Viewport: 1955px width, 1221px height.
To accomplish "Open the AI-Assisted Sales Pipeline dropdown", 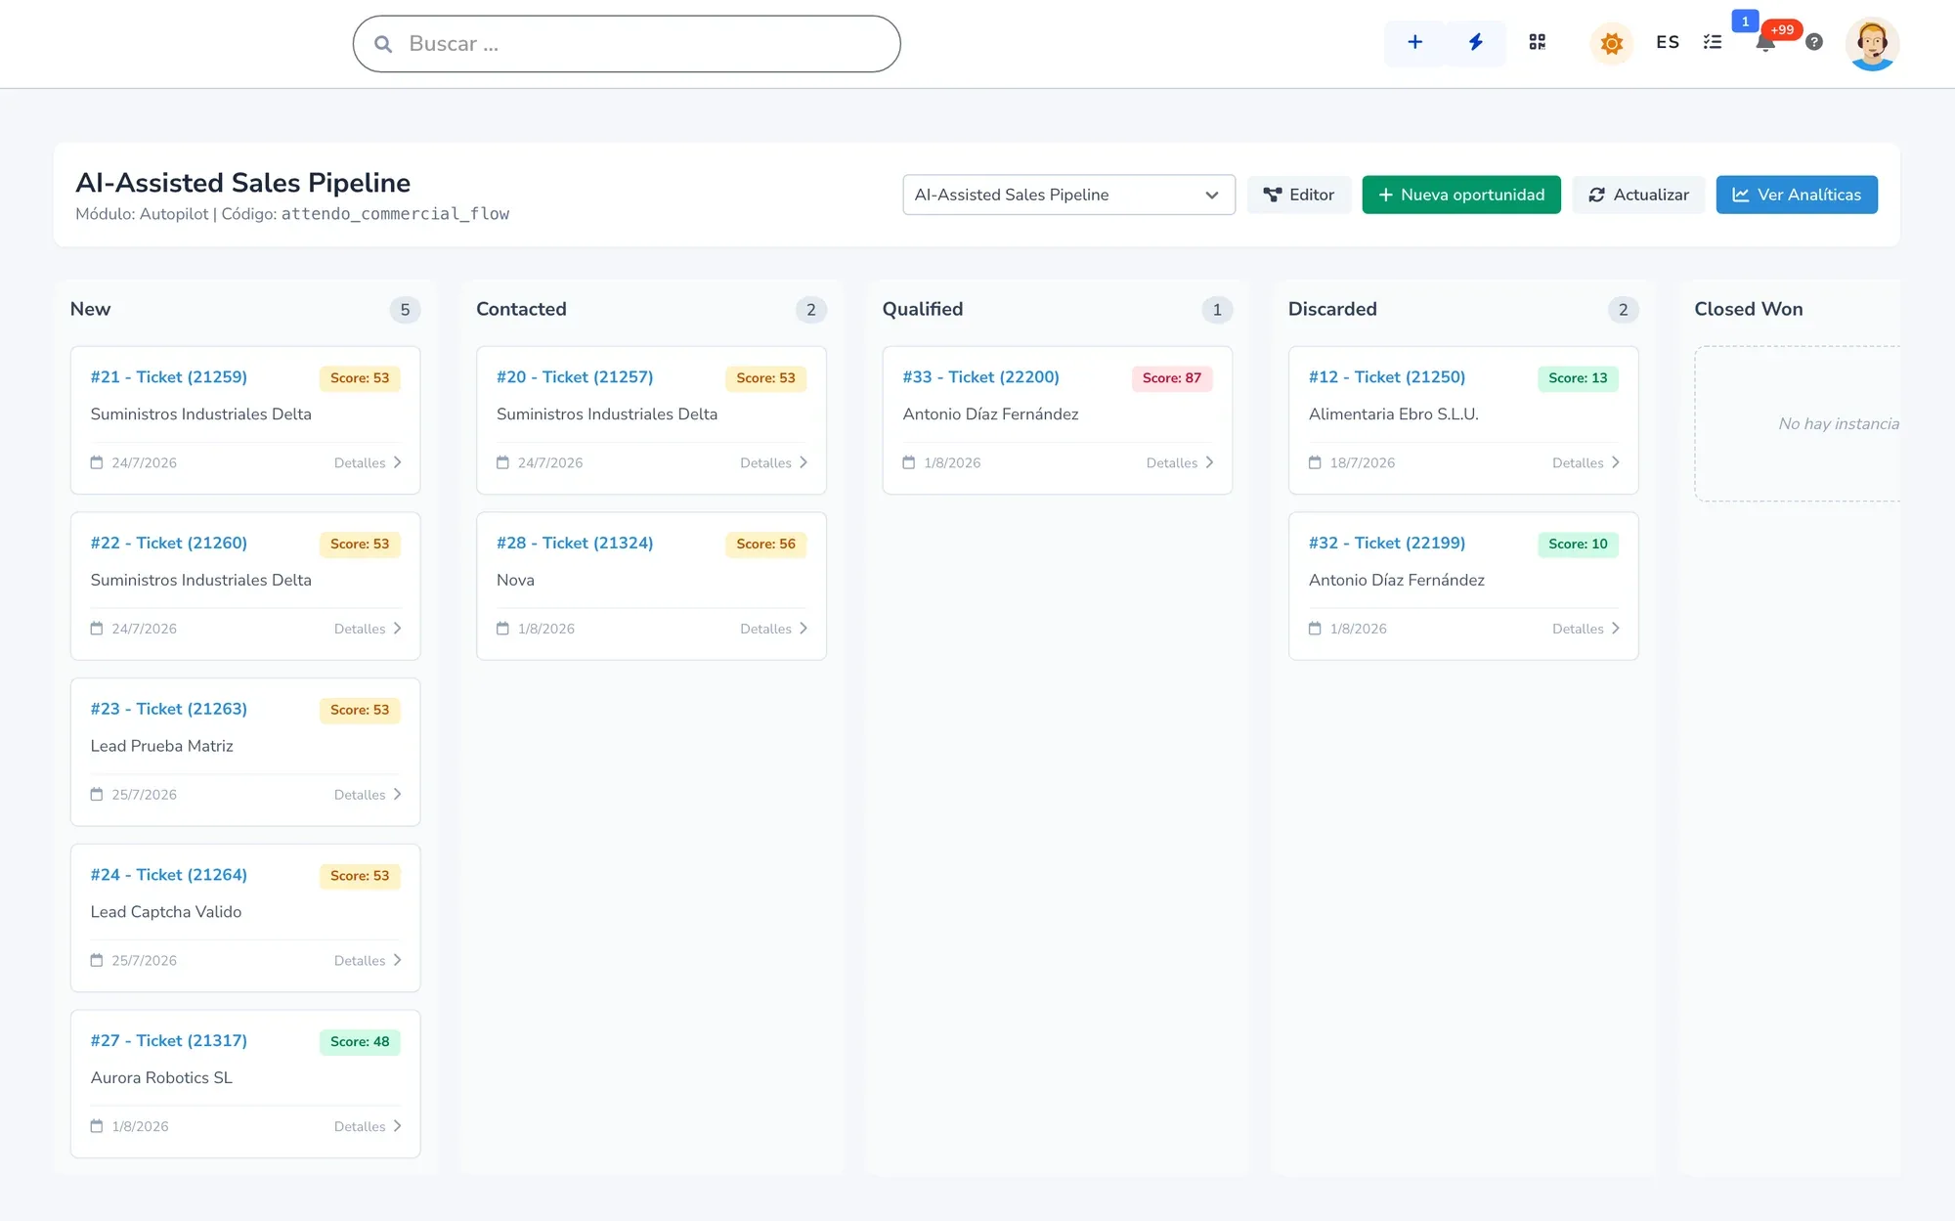I will pyautogui.click(x=1068, y=195).
